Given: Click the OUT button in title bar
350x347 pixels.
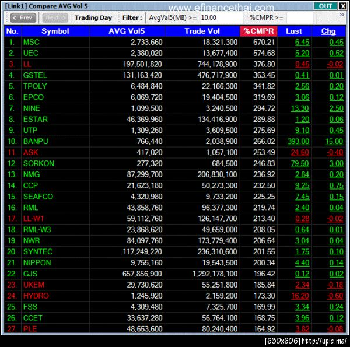Looking at the screenshot, I should 325,6.
